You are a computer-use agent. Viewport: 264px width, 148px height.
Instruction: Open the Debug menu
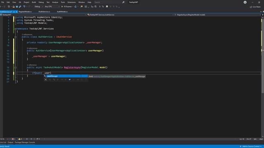coord(41,2)
